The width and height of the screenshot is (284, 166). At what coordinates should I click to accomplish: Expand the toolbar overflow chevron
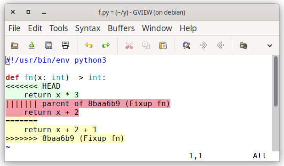click(x=270, y=46)
